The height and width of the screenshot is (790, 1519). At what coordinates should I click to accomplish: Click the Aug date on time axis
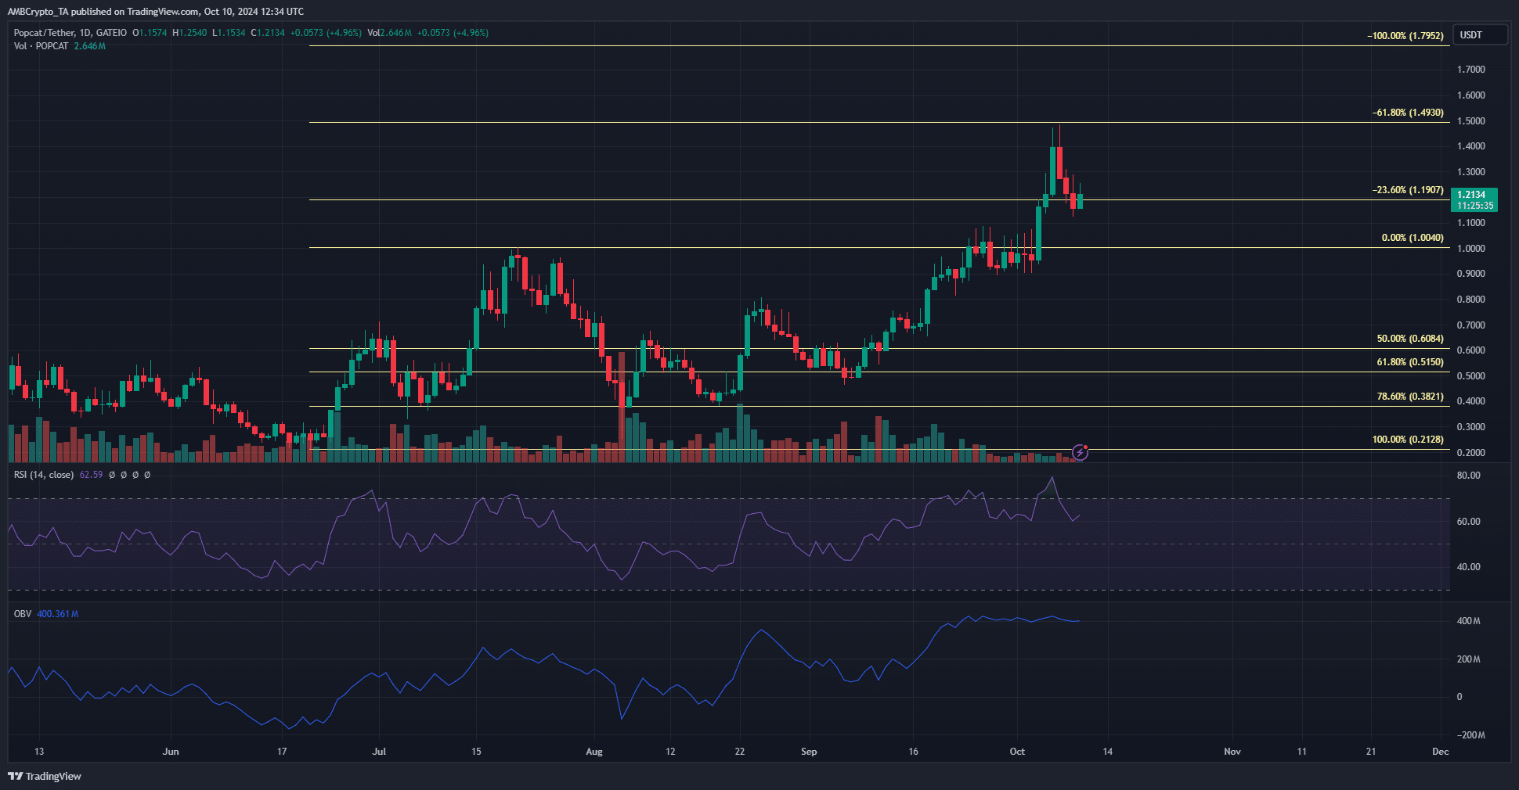point(594,752)
